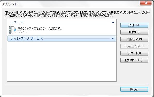Click the divider line beside the ニュース header
The image size is (154, 97).
(x=67, y=22)
